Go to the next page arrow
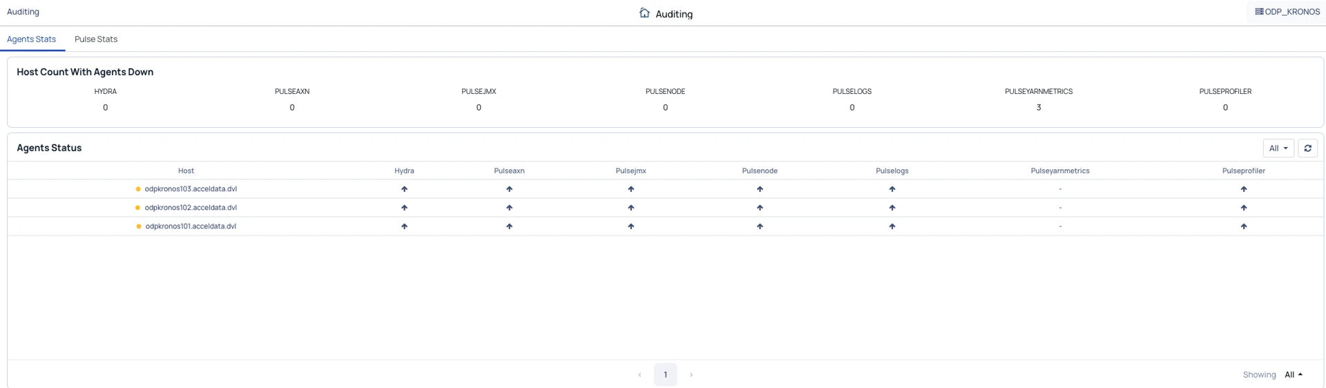1326x388 pixels. [691, 375]
